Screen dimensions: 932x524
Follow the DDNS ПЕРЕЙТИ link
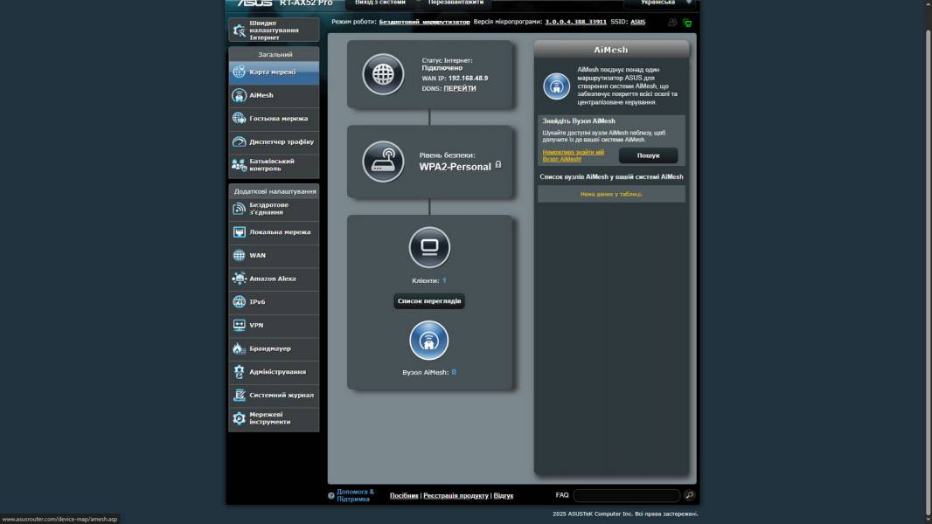coord(460,88)
